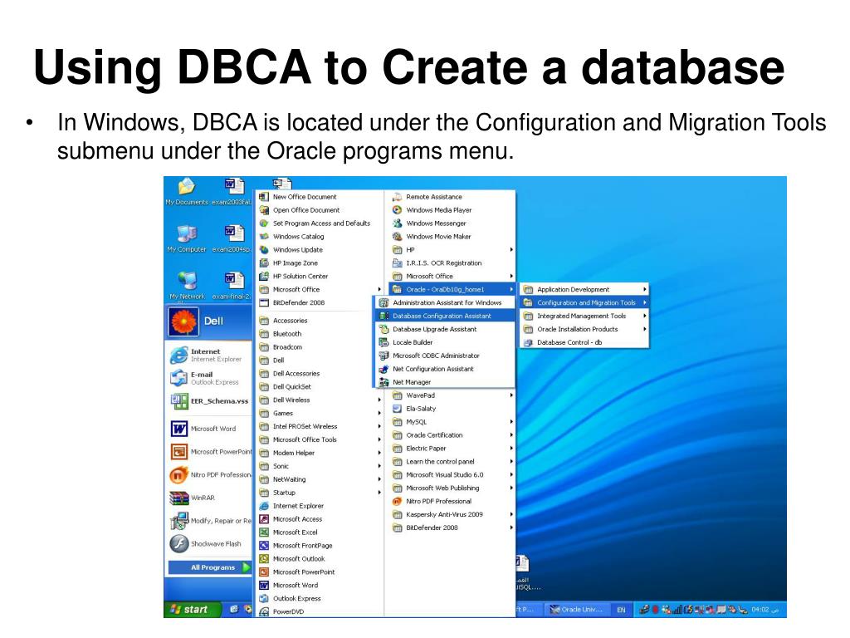Expand Oracle Certification submenu arrow
Image resolution: width=850 pixels, height=638 pixels.
(x=511, y=435)
